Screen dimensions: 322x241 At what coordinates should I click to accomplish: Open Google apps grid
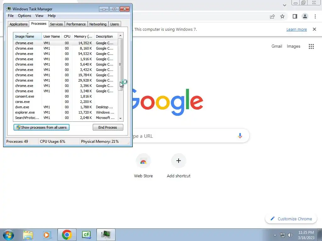tap(311, 46)
